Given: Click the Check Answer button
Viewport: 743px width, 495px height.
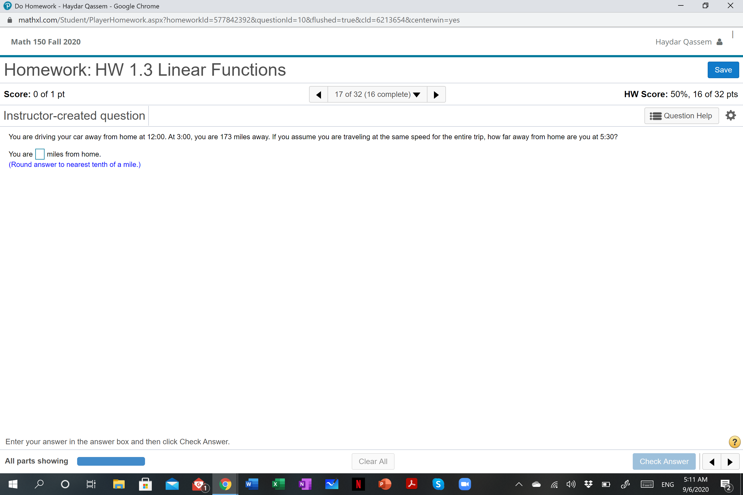Looking at the screenshot, I should pyautogui.click(x=664, y=462).
